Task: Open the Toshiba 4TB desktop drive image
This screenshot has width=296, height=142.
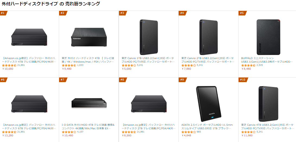Action: tap(89, 37)
